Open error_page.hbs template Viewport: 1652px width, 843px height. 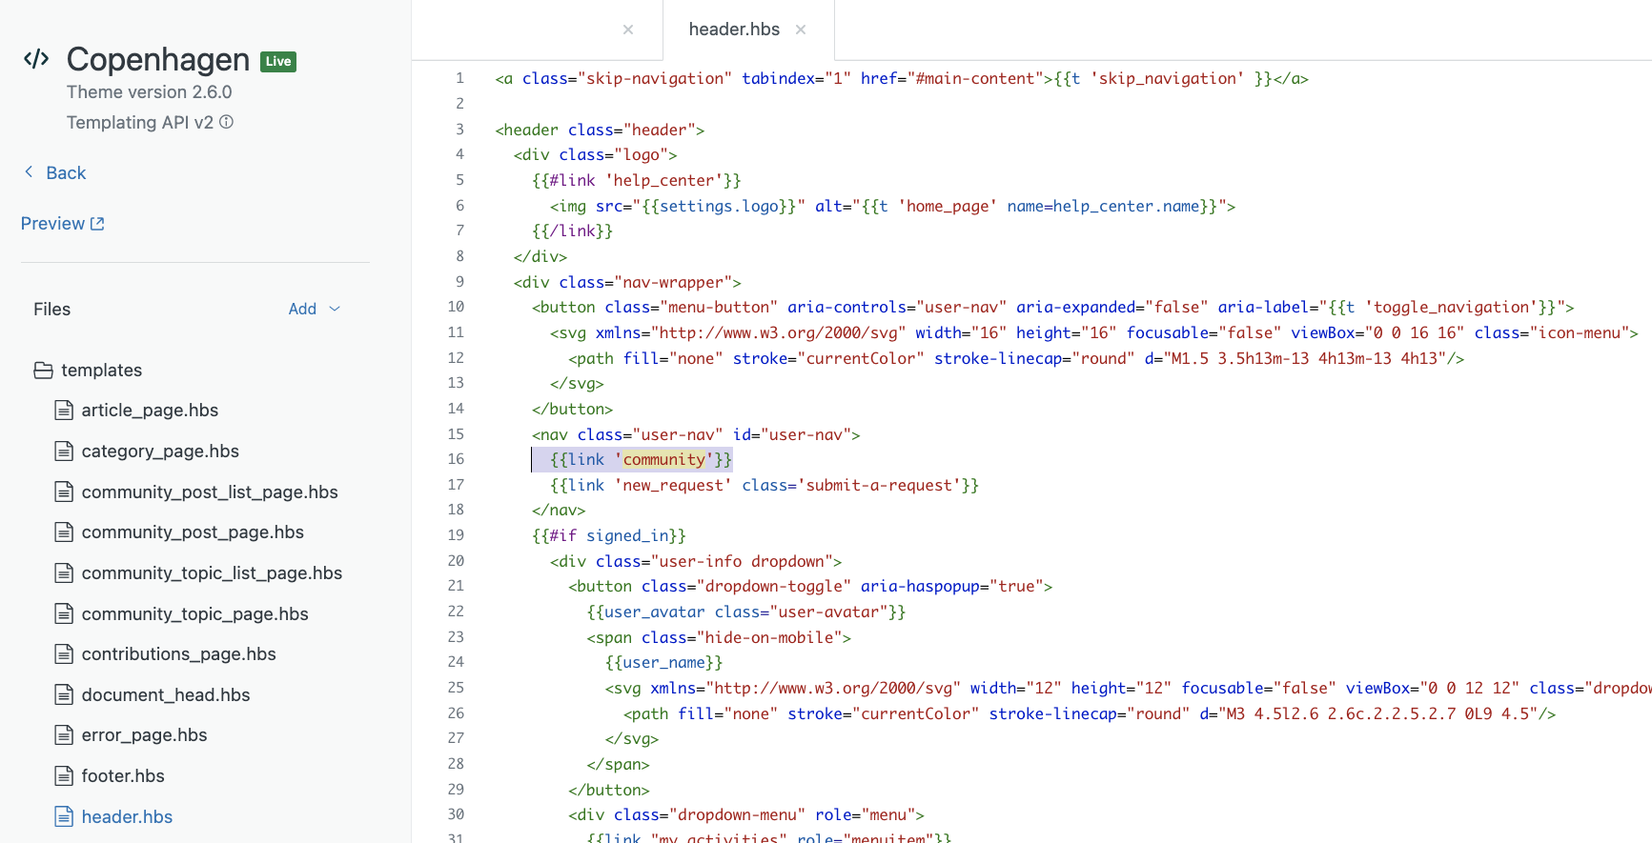coord(144,735)
